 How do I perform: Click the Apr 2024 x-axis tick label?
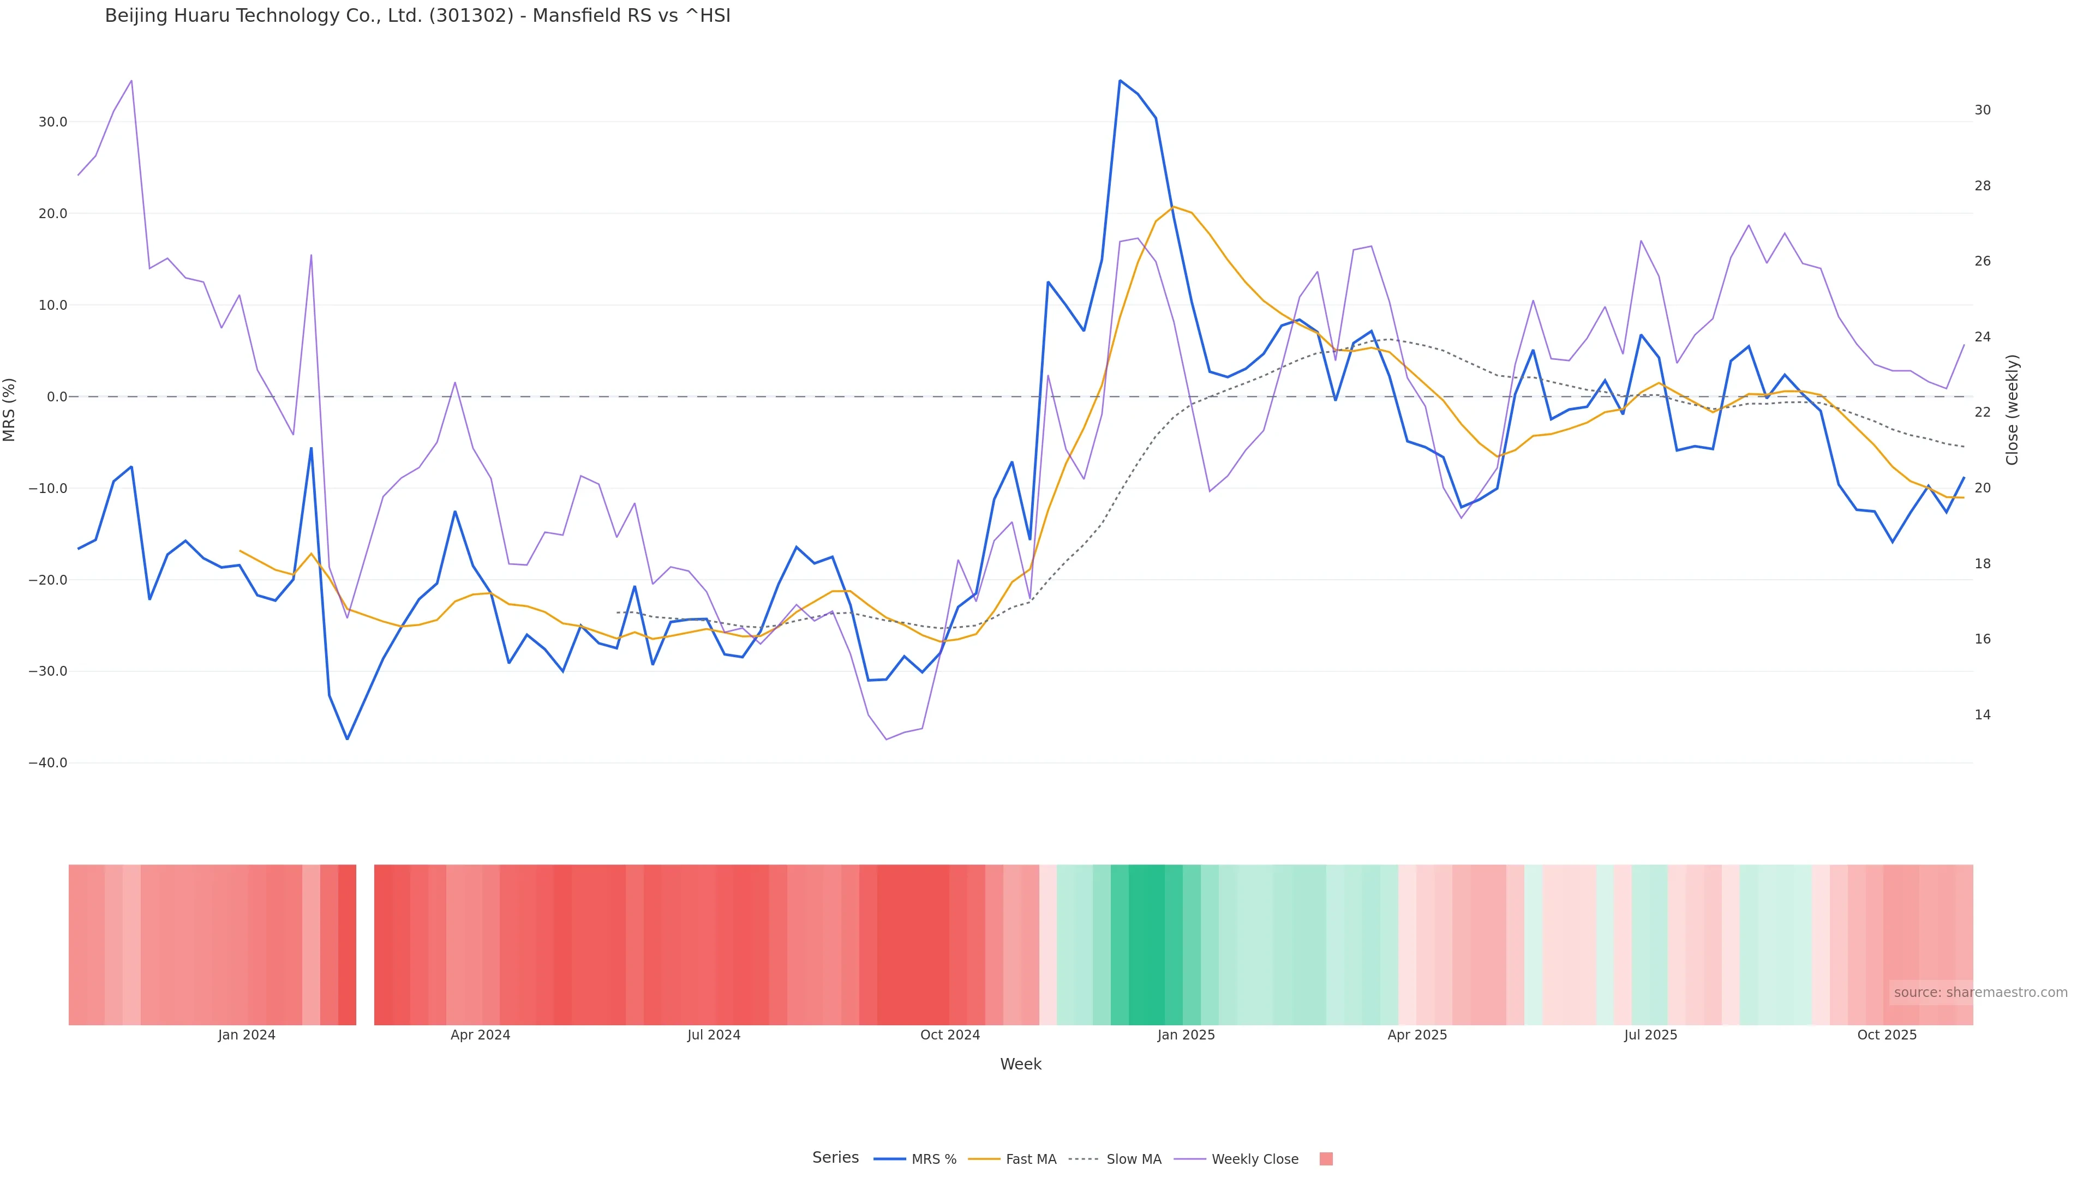[480, 1035]
